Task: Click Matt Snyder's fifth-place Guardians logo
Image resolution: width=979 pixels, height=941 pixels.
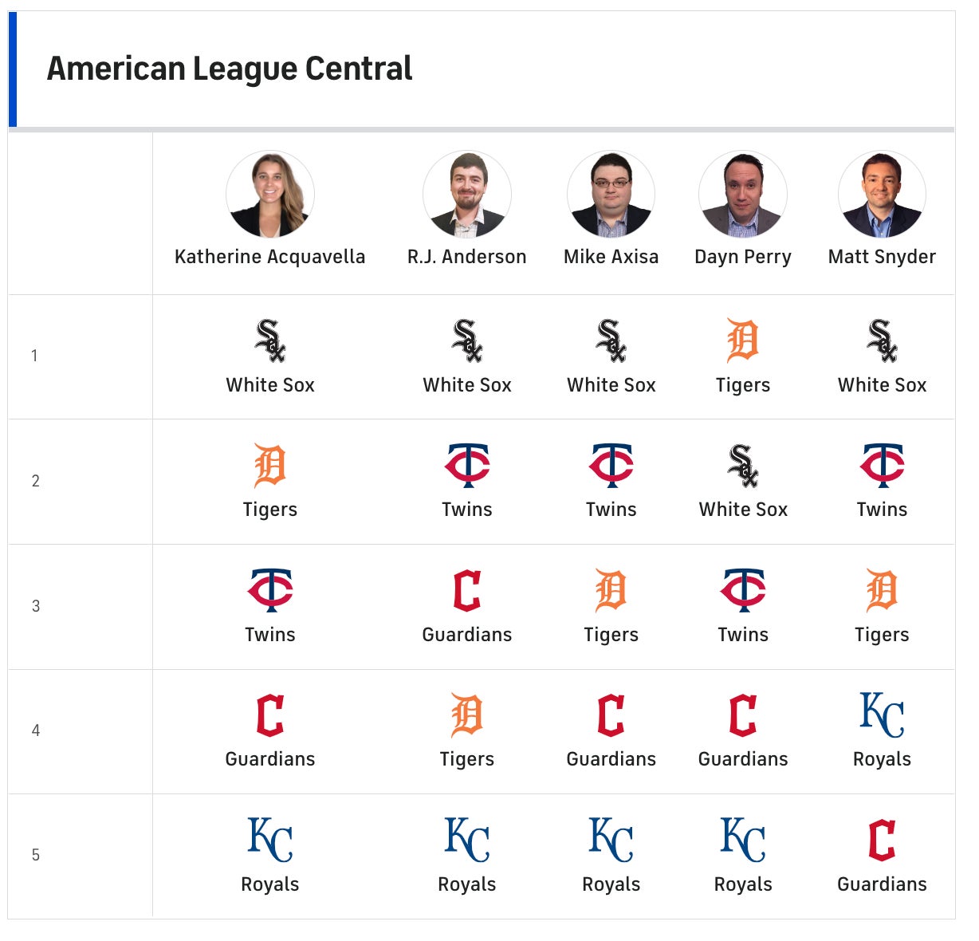Action: pos(882,840)
